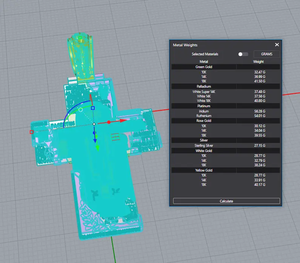Screen dimensions: 300x263
Task: Click the Palladium group header
Action: pos(204,87)
